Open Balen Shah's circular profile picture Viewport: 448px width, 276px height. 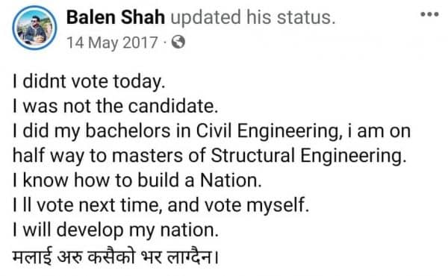[34, 28]
